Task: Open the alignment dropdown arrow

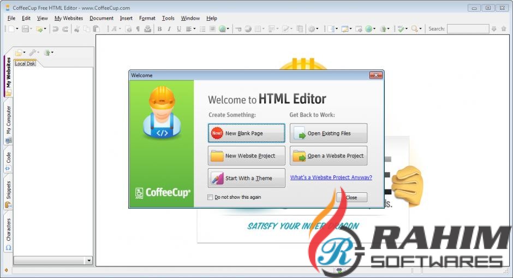Action: point(194,29)
